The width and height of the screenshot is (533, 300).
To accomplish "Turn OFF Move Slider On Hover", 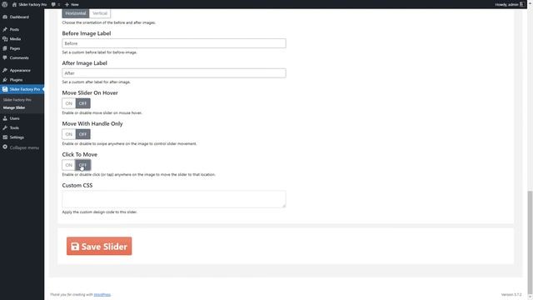I will pyautogui.click(x=82, y=103).
